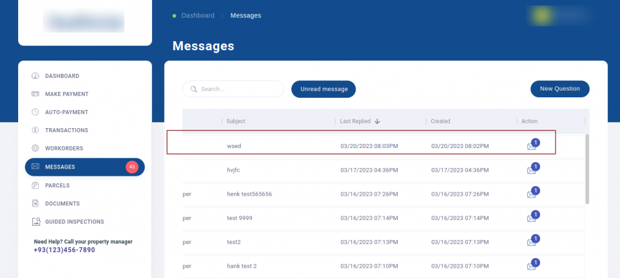Screen dimensions: 620x278
Task: Click the Auto-Payment clock icon
Action: [35, 112]
